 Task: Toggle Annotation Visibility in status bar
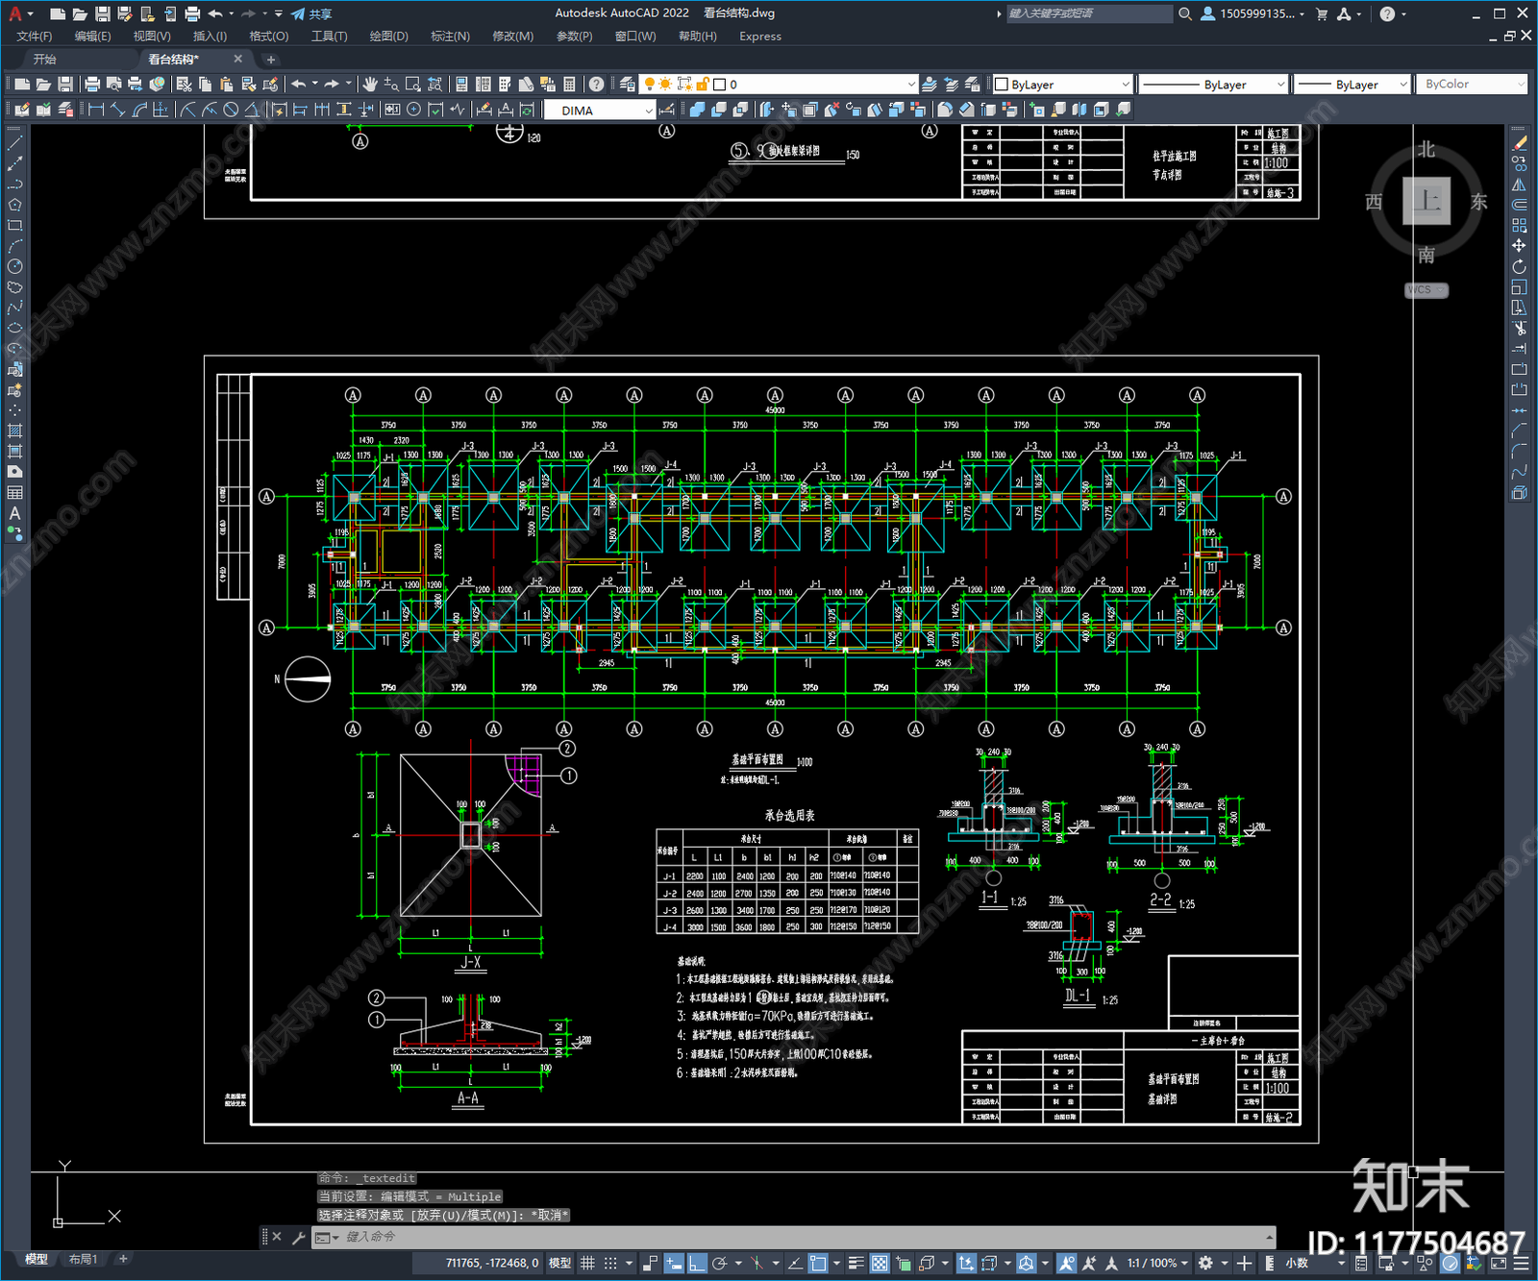(x=1067, y=1263)
